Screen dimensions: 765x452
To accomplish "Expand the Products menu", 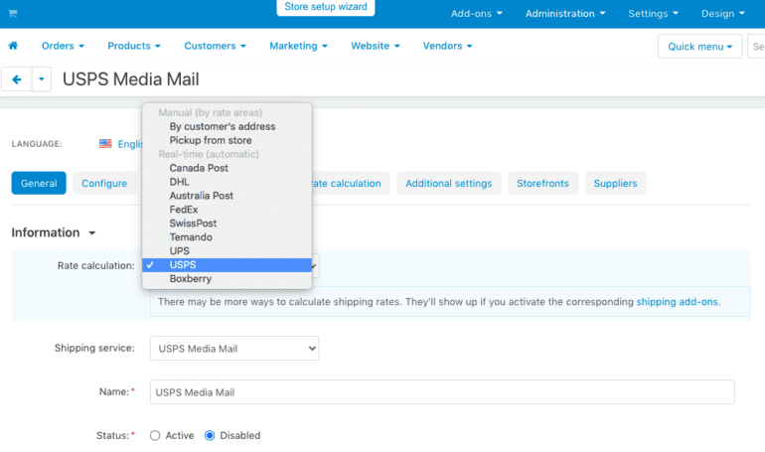I will [134, 46].
